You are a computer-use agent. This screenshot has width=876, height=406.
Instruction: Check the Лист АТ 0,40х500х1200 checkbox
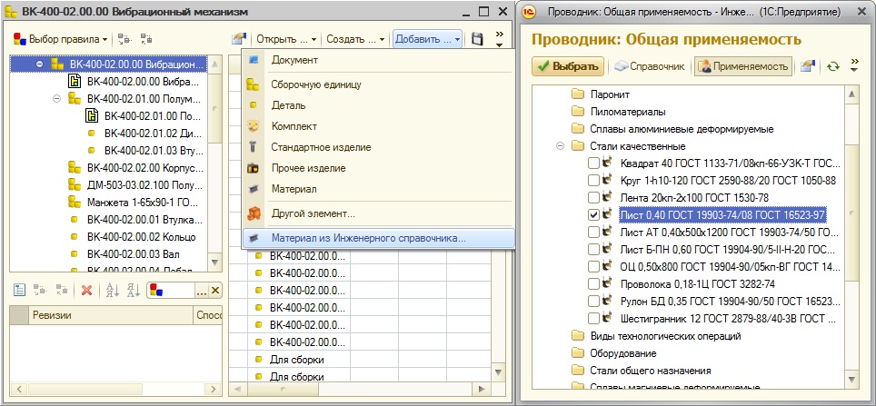[x=594, y=233]
